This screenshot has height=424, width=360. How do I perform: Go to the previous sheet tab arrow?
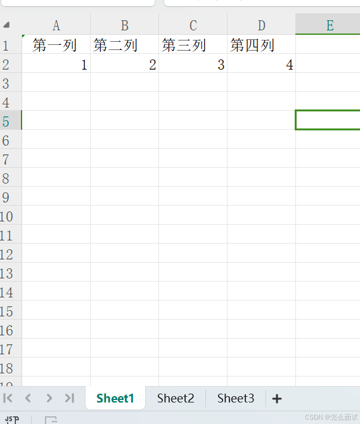tap(28, 398)
